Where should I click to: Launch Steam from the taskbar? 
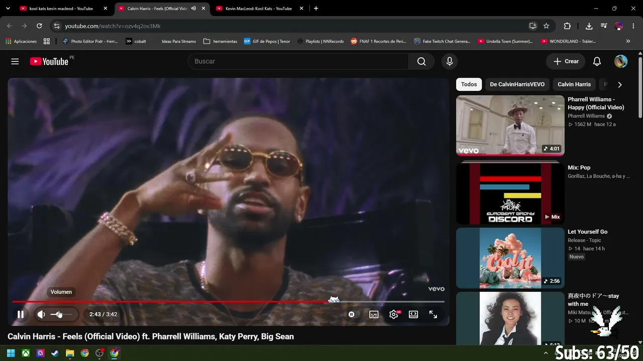pyautogui.click(x=55, y=353)
